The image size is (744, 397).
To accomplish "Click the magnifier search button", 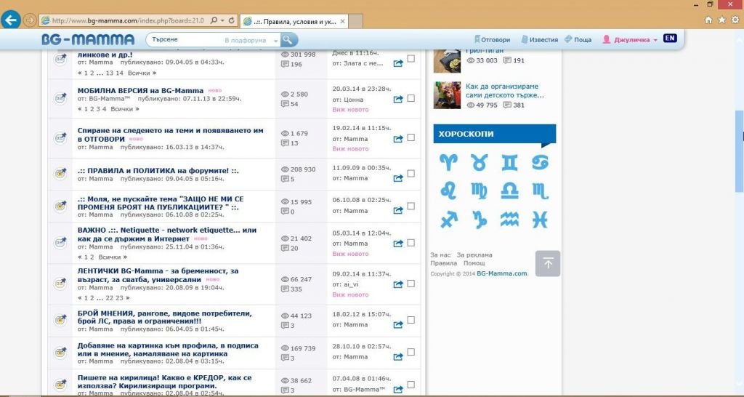I will point(289,40).
